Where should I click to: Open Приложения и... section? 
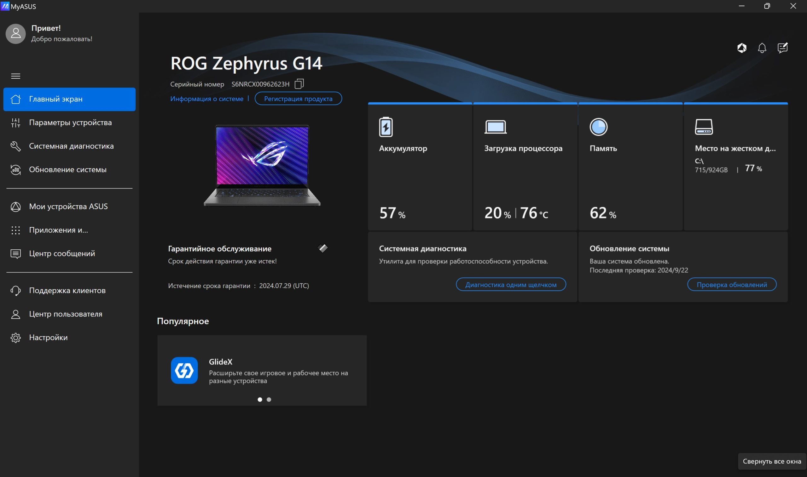tap(69, 230)
